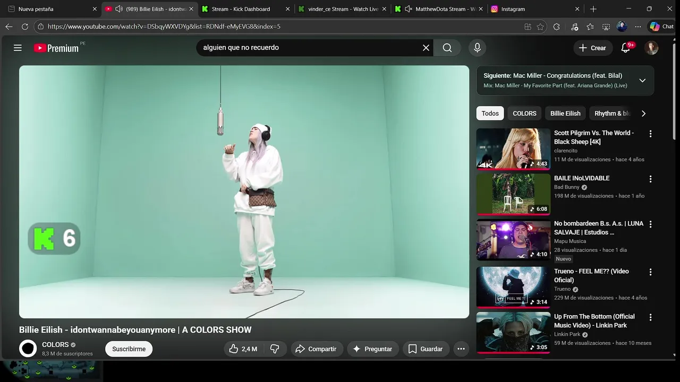
Task: Open options menu for Trueno FEEL ME??
Action: 650,272
